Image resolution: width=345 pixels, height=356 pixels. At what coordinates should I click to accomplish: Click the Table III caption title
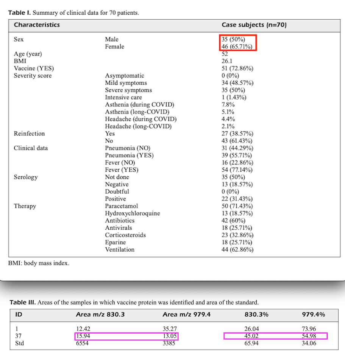[134, 302]
